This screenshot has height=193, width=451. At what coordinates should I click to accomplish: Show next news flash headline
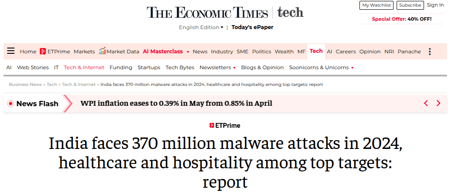click(x=438, y=103)
